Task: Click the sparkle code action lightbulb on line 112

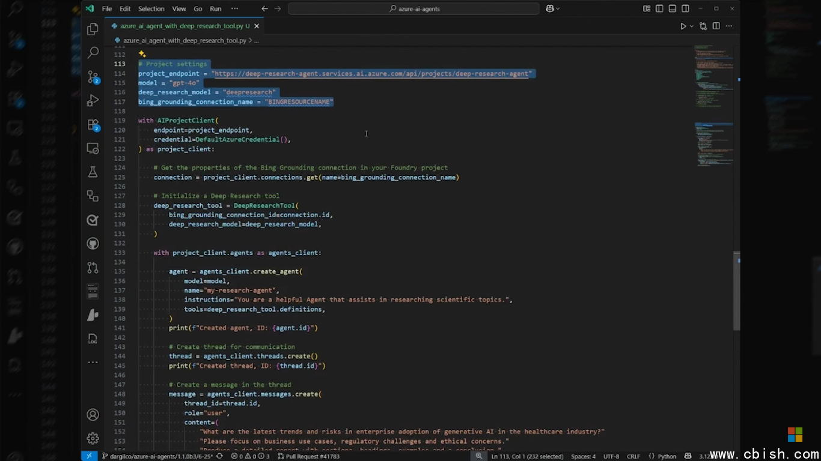Action: point(142,54)
